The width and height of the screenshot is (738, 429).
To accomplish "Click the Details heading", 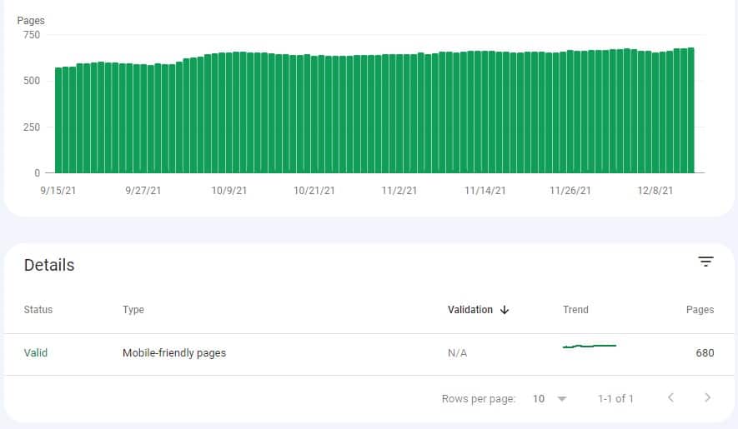I will [49, 265].
